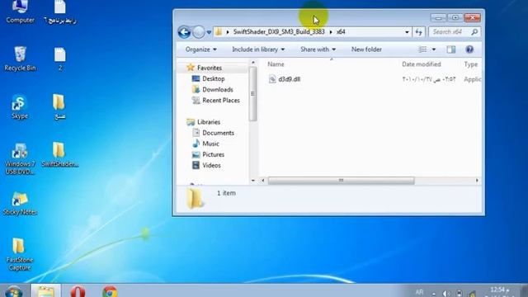
Task: Select the Arabic-named text file on the desktop
Action: (60, 12)
